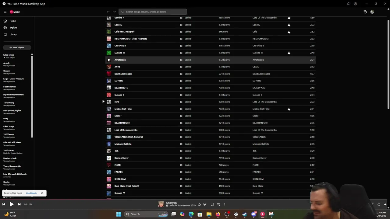Select the XX98 song title

pyautogui.click(x=117, y=67)
